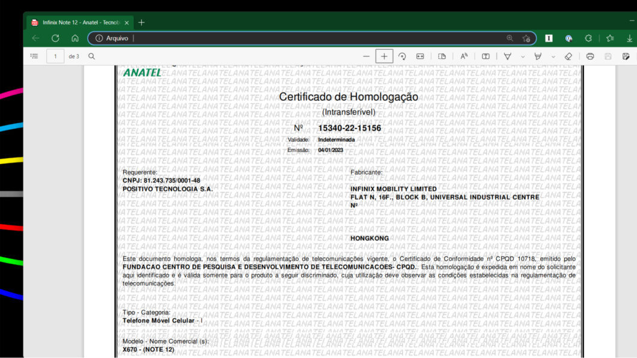Screen dimensions: 637x358
Task: Select the Erase tool
Action: click(x=568, y=56)
